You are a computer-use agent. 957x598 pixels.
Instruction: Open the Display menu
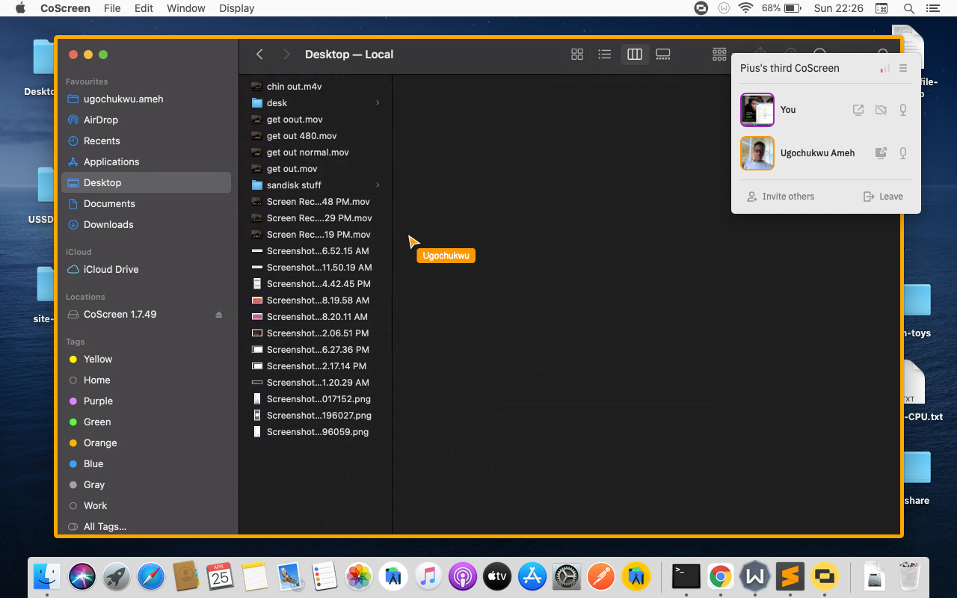pos(237,8)
